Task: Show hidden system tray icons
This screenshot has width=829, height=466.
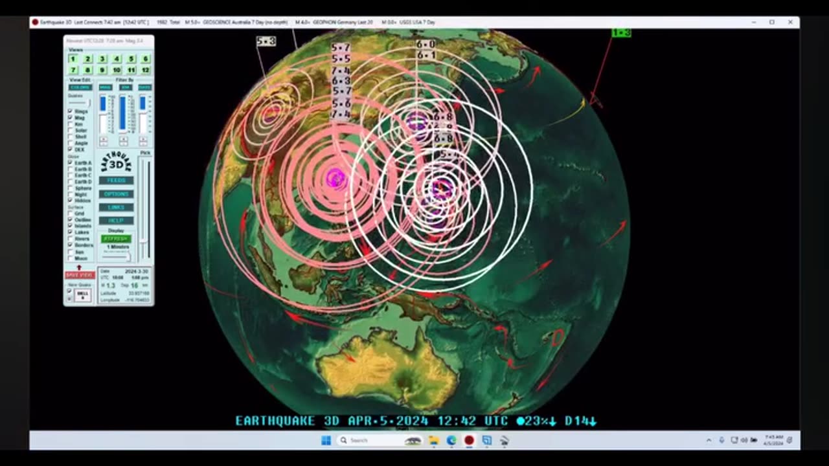Action: (x=709, y=441)
